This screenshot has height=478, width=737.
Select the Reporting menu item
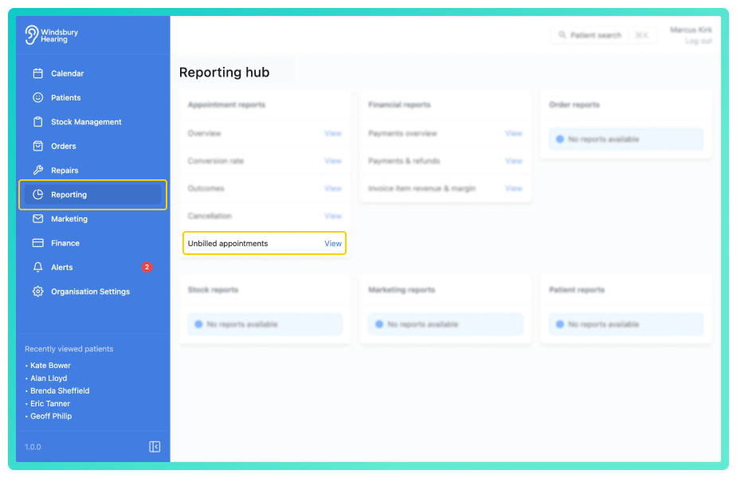[x=92, y=194]
